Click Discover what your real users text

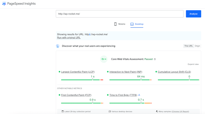[x=88, y=46]
